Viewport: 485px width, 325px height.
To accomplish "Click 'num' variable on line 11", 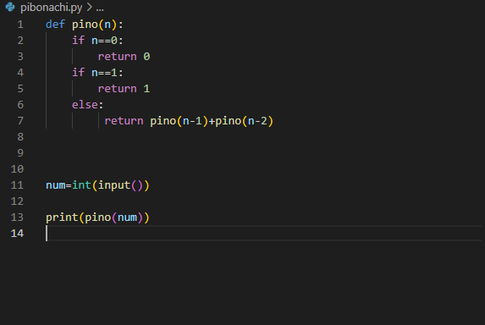I will [55, 185].
